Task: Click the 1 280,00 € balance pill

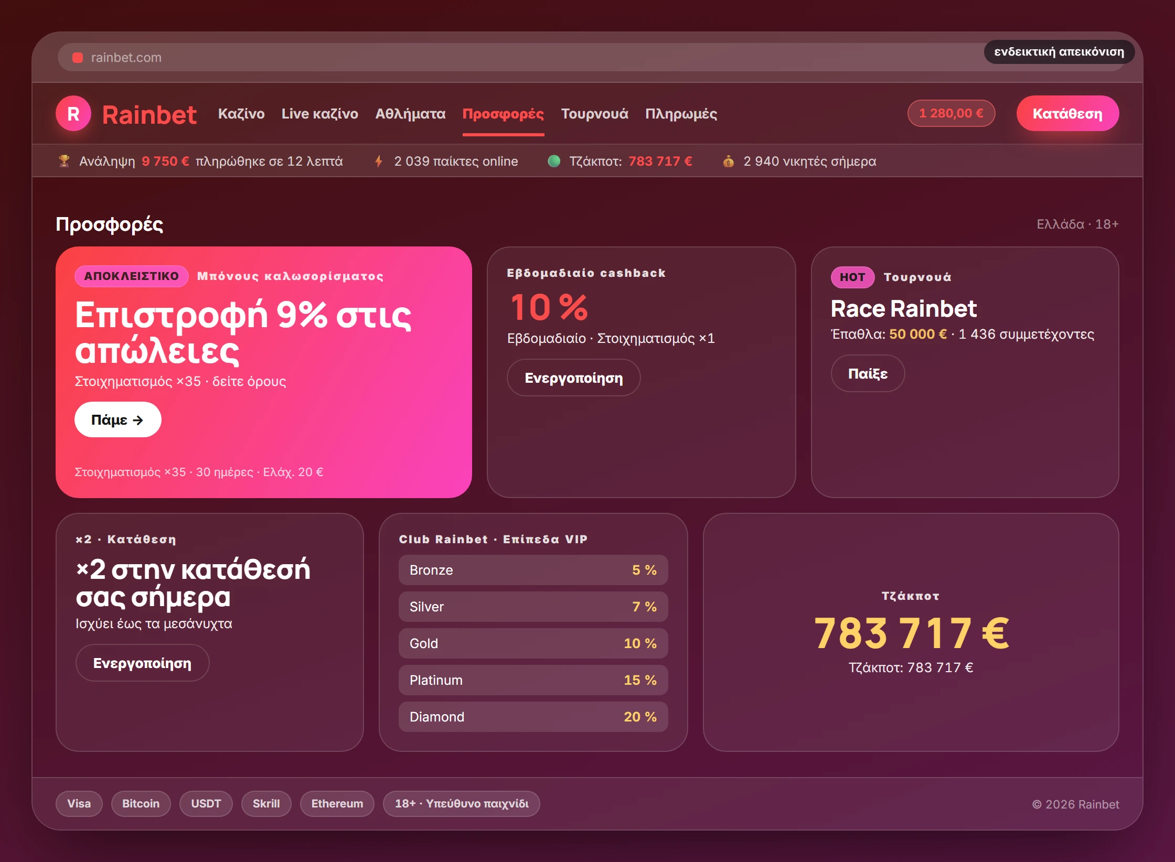Action: [x=951, y=113]
